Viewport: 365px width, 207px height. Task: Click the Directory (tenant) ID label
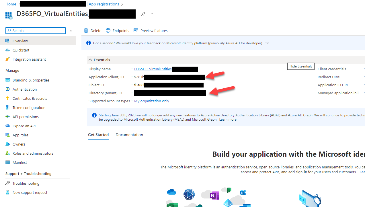(105, 93)
